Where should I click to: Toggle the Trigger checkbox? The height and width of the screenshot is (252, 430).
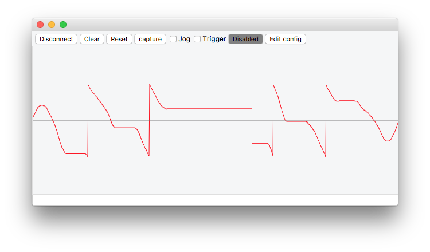[x=197, y=39]
